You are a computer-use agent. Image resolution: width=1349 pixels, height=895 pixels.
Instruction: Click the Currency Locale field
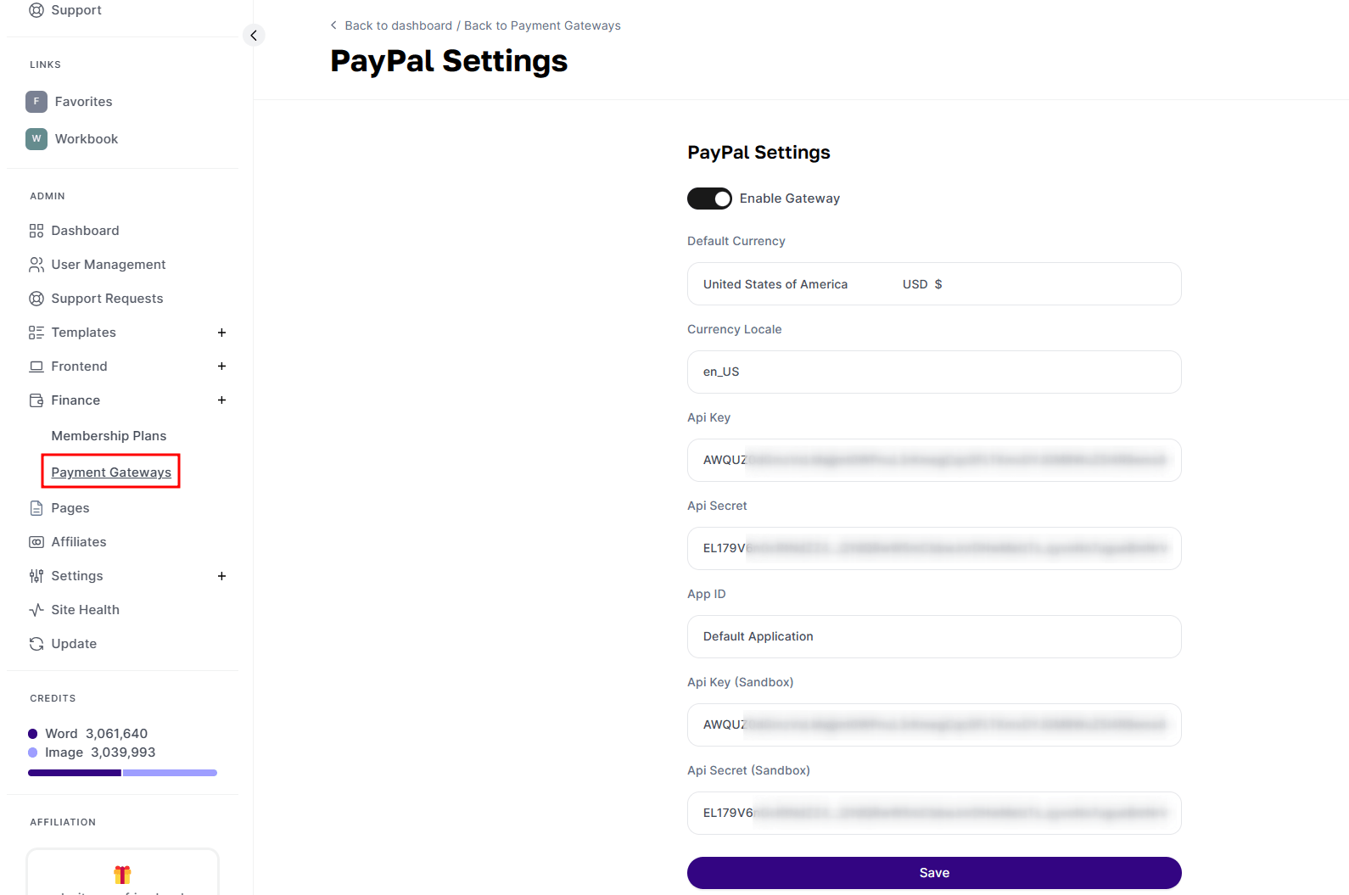click(x=933, y=372)
